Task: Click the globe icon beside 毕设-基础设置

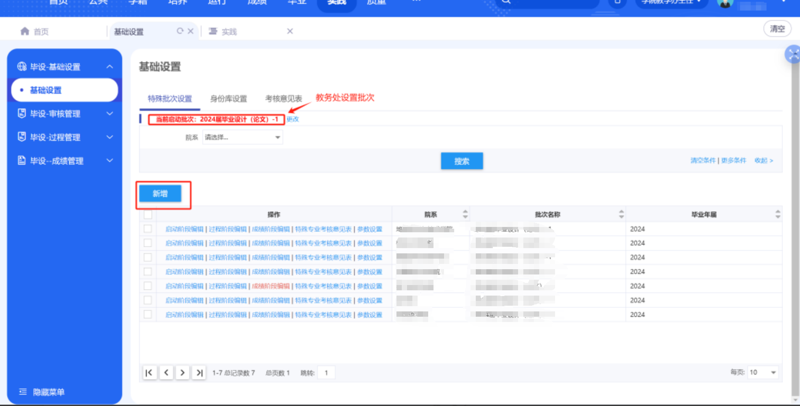Action: (x=22, y=66)
